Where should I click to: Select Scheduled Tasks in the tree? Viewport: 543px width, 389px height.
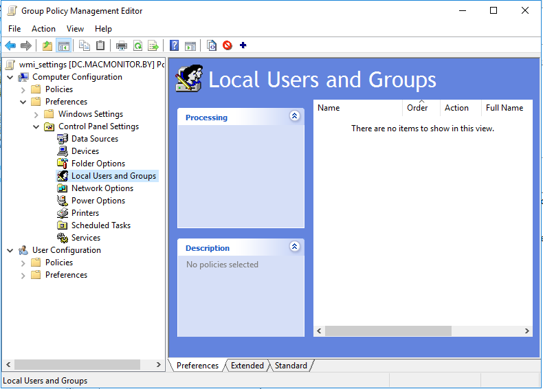click(x=100, y=225)
